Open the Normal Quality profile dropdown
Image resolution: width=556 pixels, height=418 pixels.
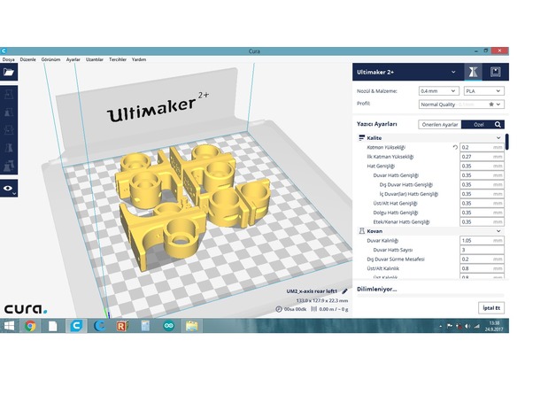point(461,104)
